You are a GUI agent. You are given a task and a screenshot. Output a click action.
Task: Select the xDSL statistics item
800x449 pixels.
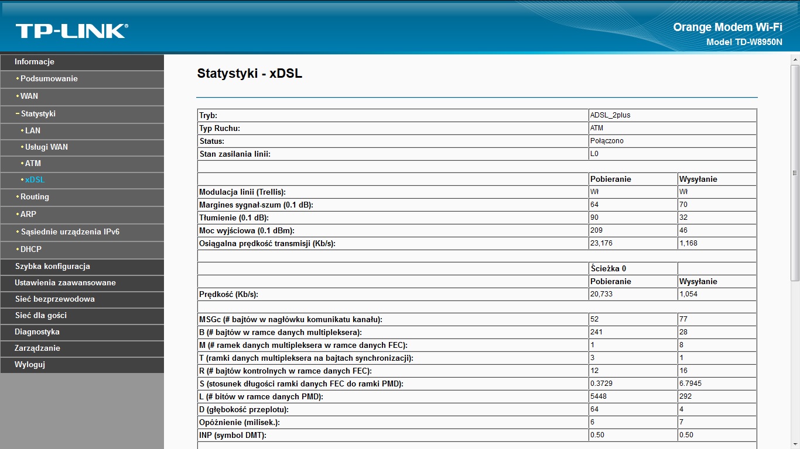point(82,180)
